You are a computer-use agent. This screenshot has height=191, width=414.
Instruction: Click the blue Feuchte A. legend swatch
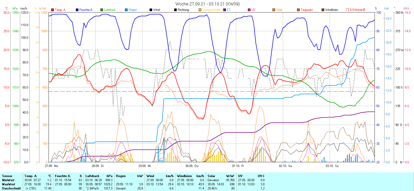[77, 10]
